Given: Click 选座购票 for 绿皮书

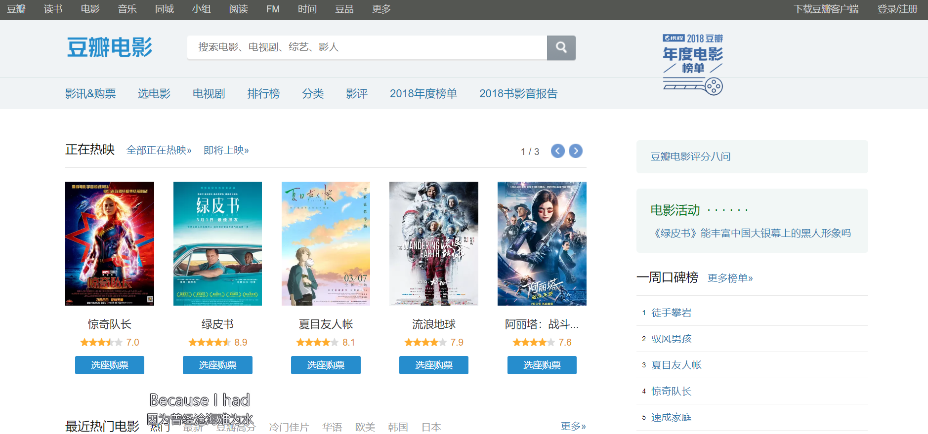Looking at the screenshot, I should (x=217, y=365).
